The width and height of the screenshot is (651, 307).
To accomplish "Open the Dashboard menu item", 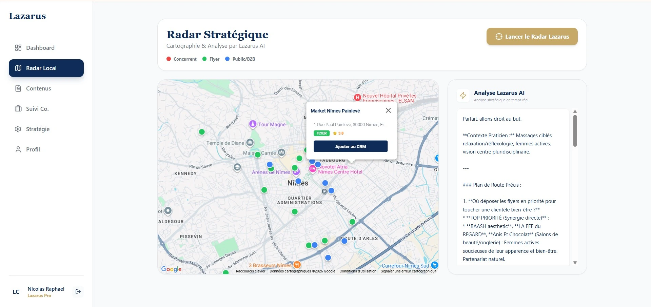I will (46, 48).
